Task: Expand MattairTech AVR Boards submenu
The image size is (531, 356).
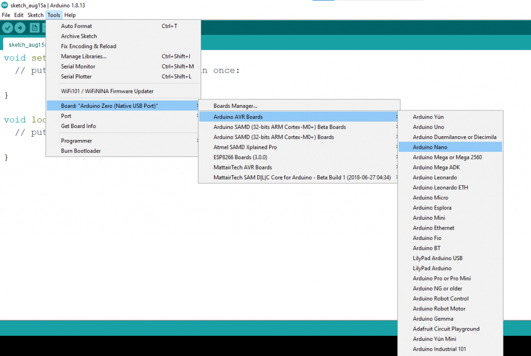Action: (x=299, y=167)
